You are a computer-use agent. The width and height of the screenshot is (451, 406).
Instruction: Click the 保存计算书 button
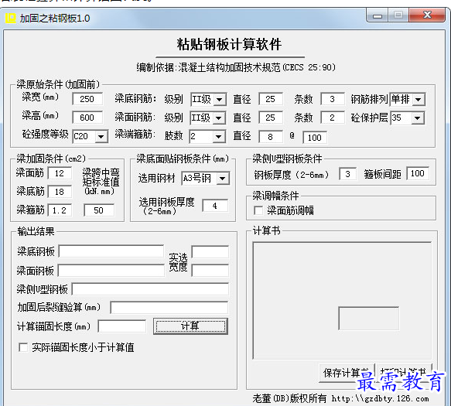[347, 373]
